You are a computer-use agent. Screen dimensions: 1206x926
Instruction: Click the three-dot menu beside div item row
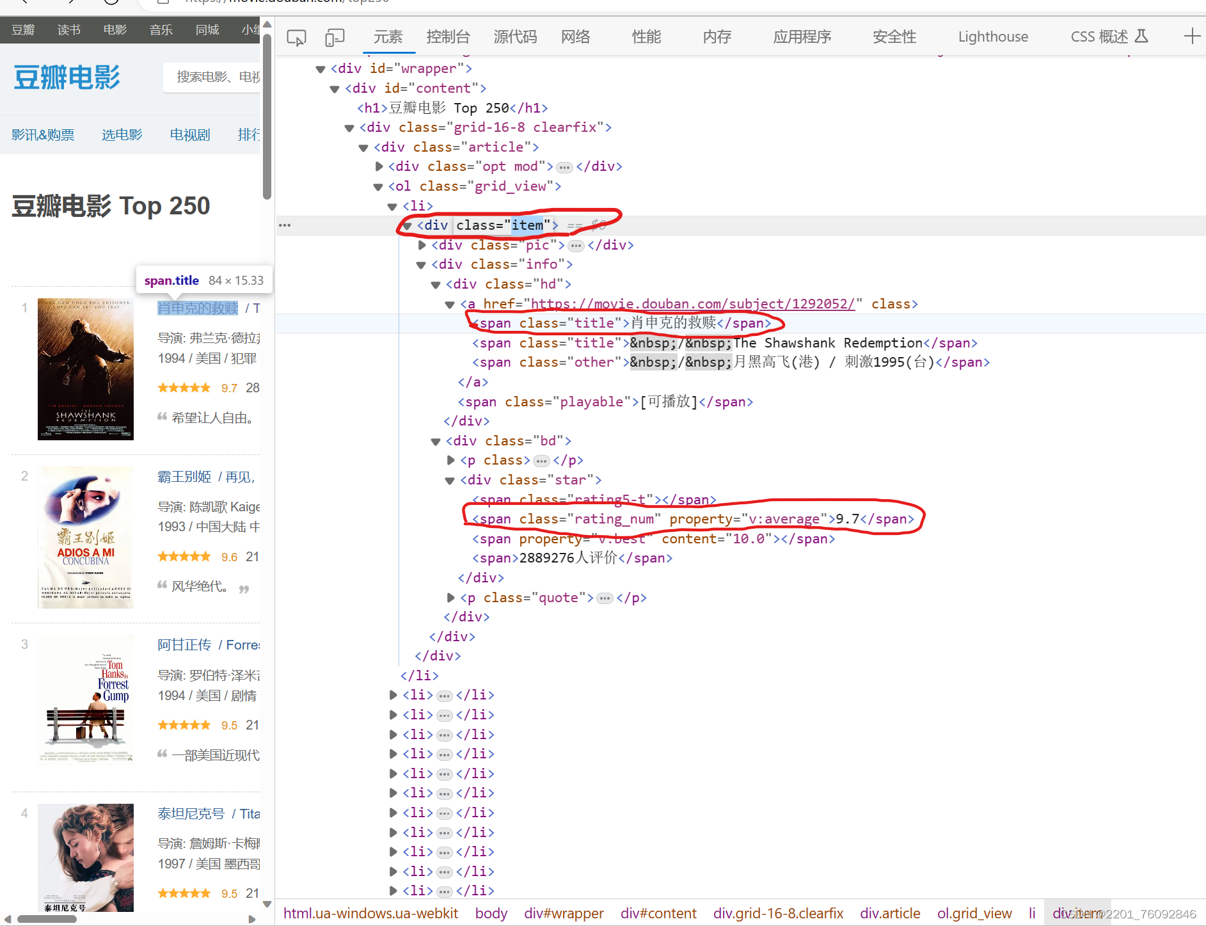(285, 225)
